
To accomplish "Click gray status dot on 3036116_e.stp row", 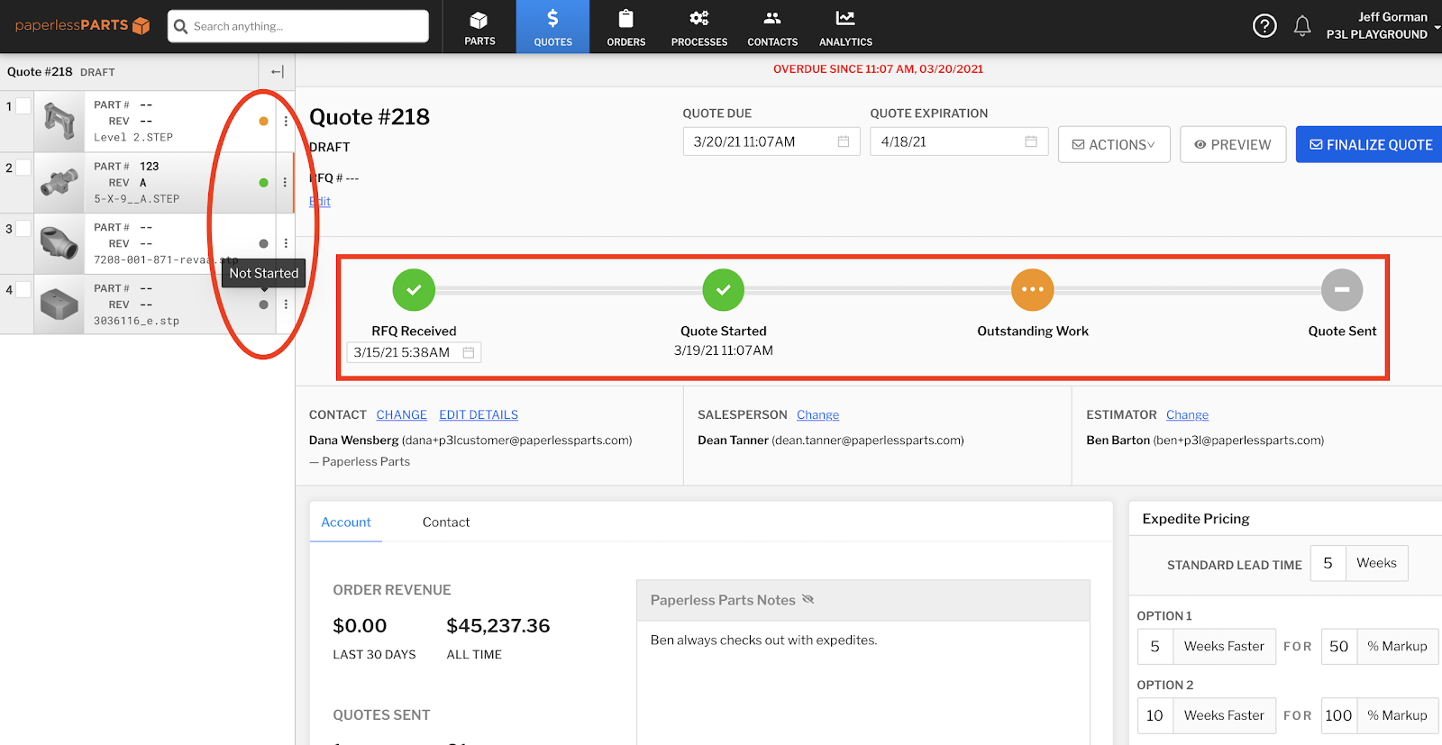I will 263,304.
